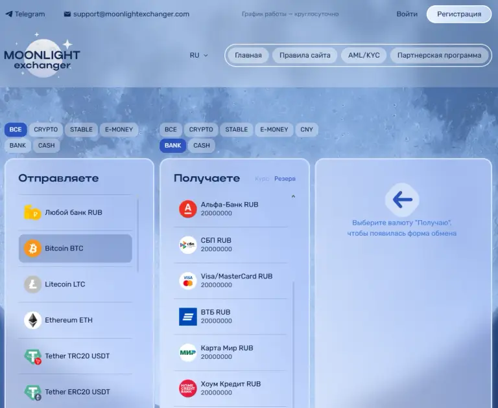The height and width of the screenshot is (408, 498).
Task: Click the Tether ERC20 icon
Action: [x=32, y=392]
